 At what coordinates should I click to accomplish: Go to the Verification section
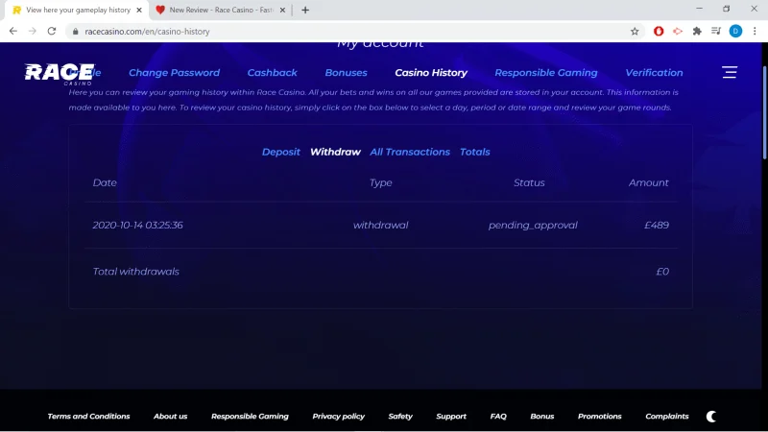tap(654, 73)
